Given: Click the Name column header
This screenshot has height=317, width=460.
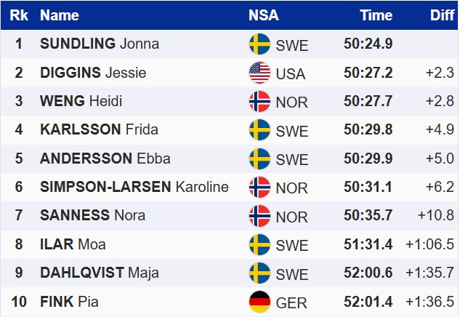Looking at the screenshot, I should click(x=60, y=15).
